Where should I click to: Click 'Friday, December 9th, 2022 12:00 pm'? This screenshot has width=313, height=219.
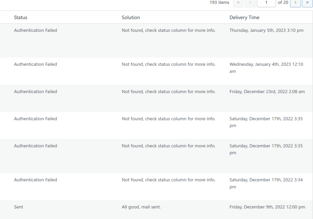point(267,207)
